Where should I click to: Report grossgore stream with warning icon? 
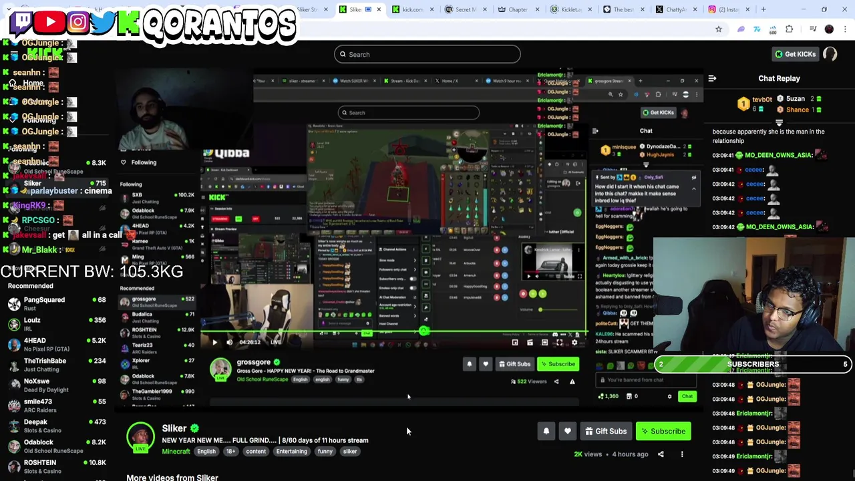coord(572,381)
